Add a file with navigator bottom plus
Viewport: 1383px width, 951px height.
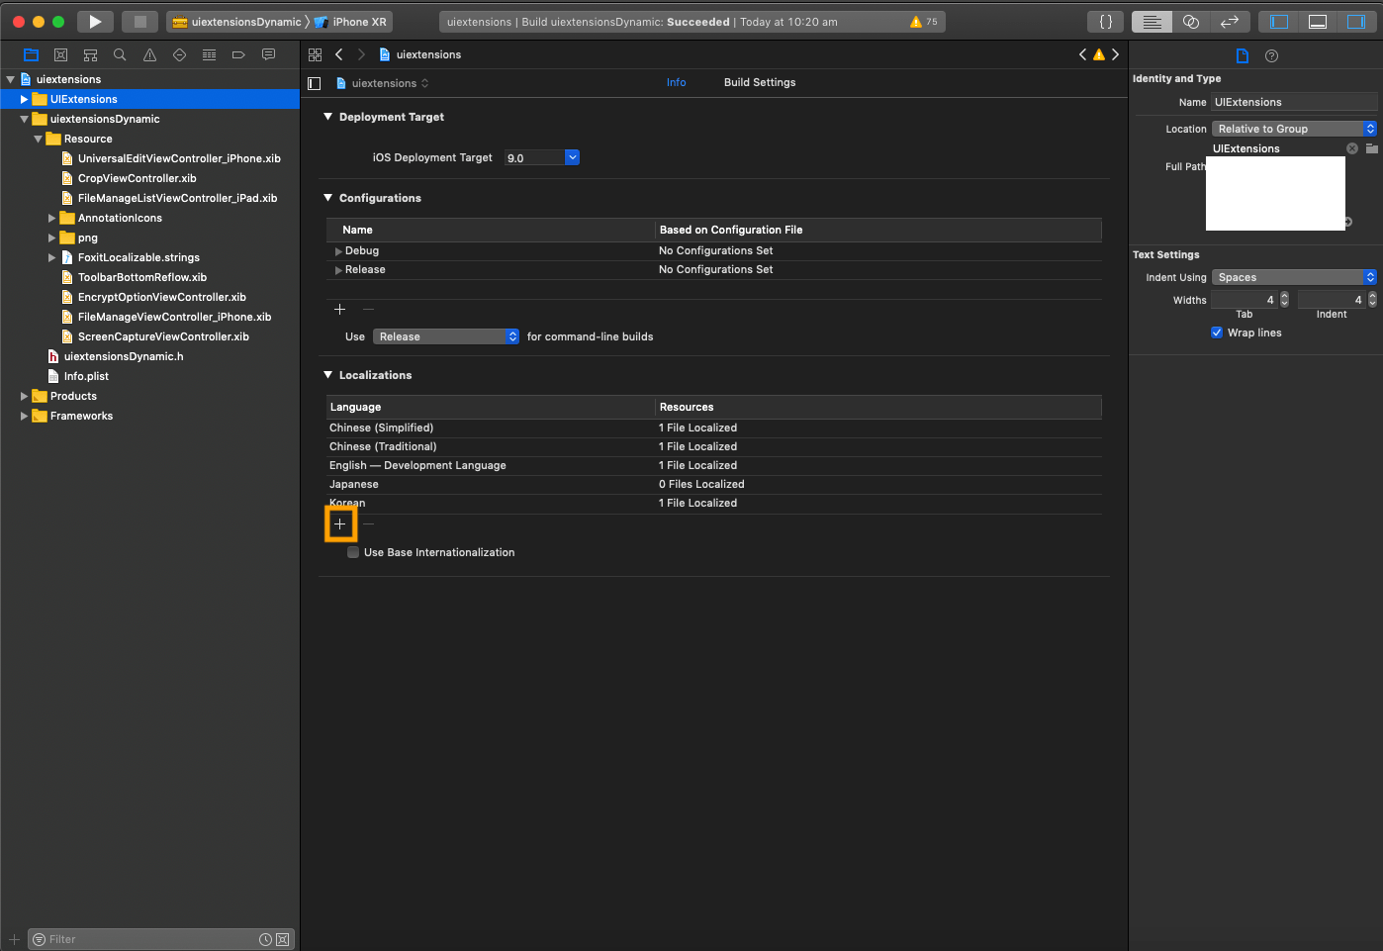point(14,939)
